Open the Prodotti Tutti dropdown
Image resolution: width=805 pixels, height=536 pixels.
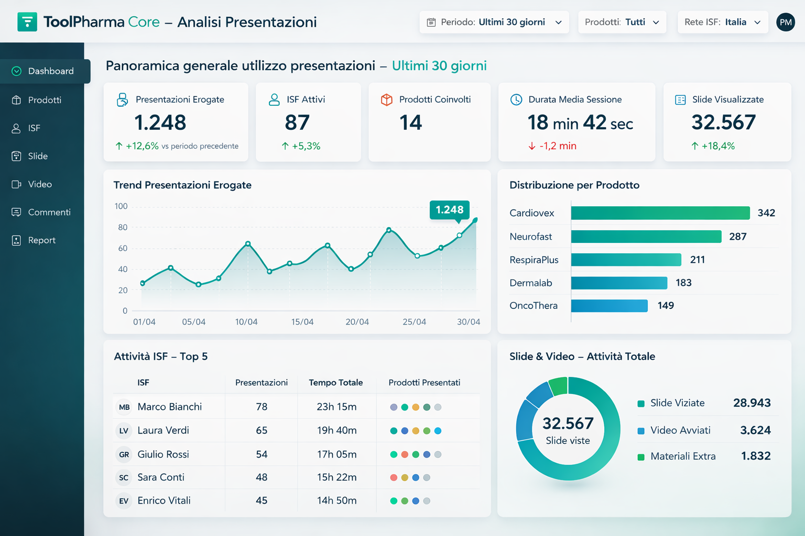622,22
